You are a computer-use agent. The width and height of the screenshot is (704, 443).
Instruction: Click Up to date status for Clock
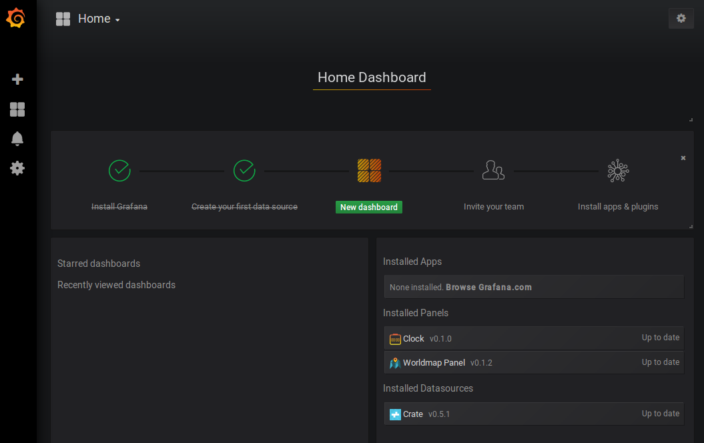coord(661,338)
